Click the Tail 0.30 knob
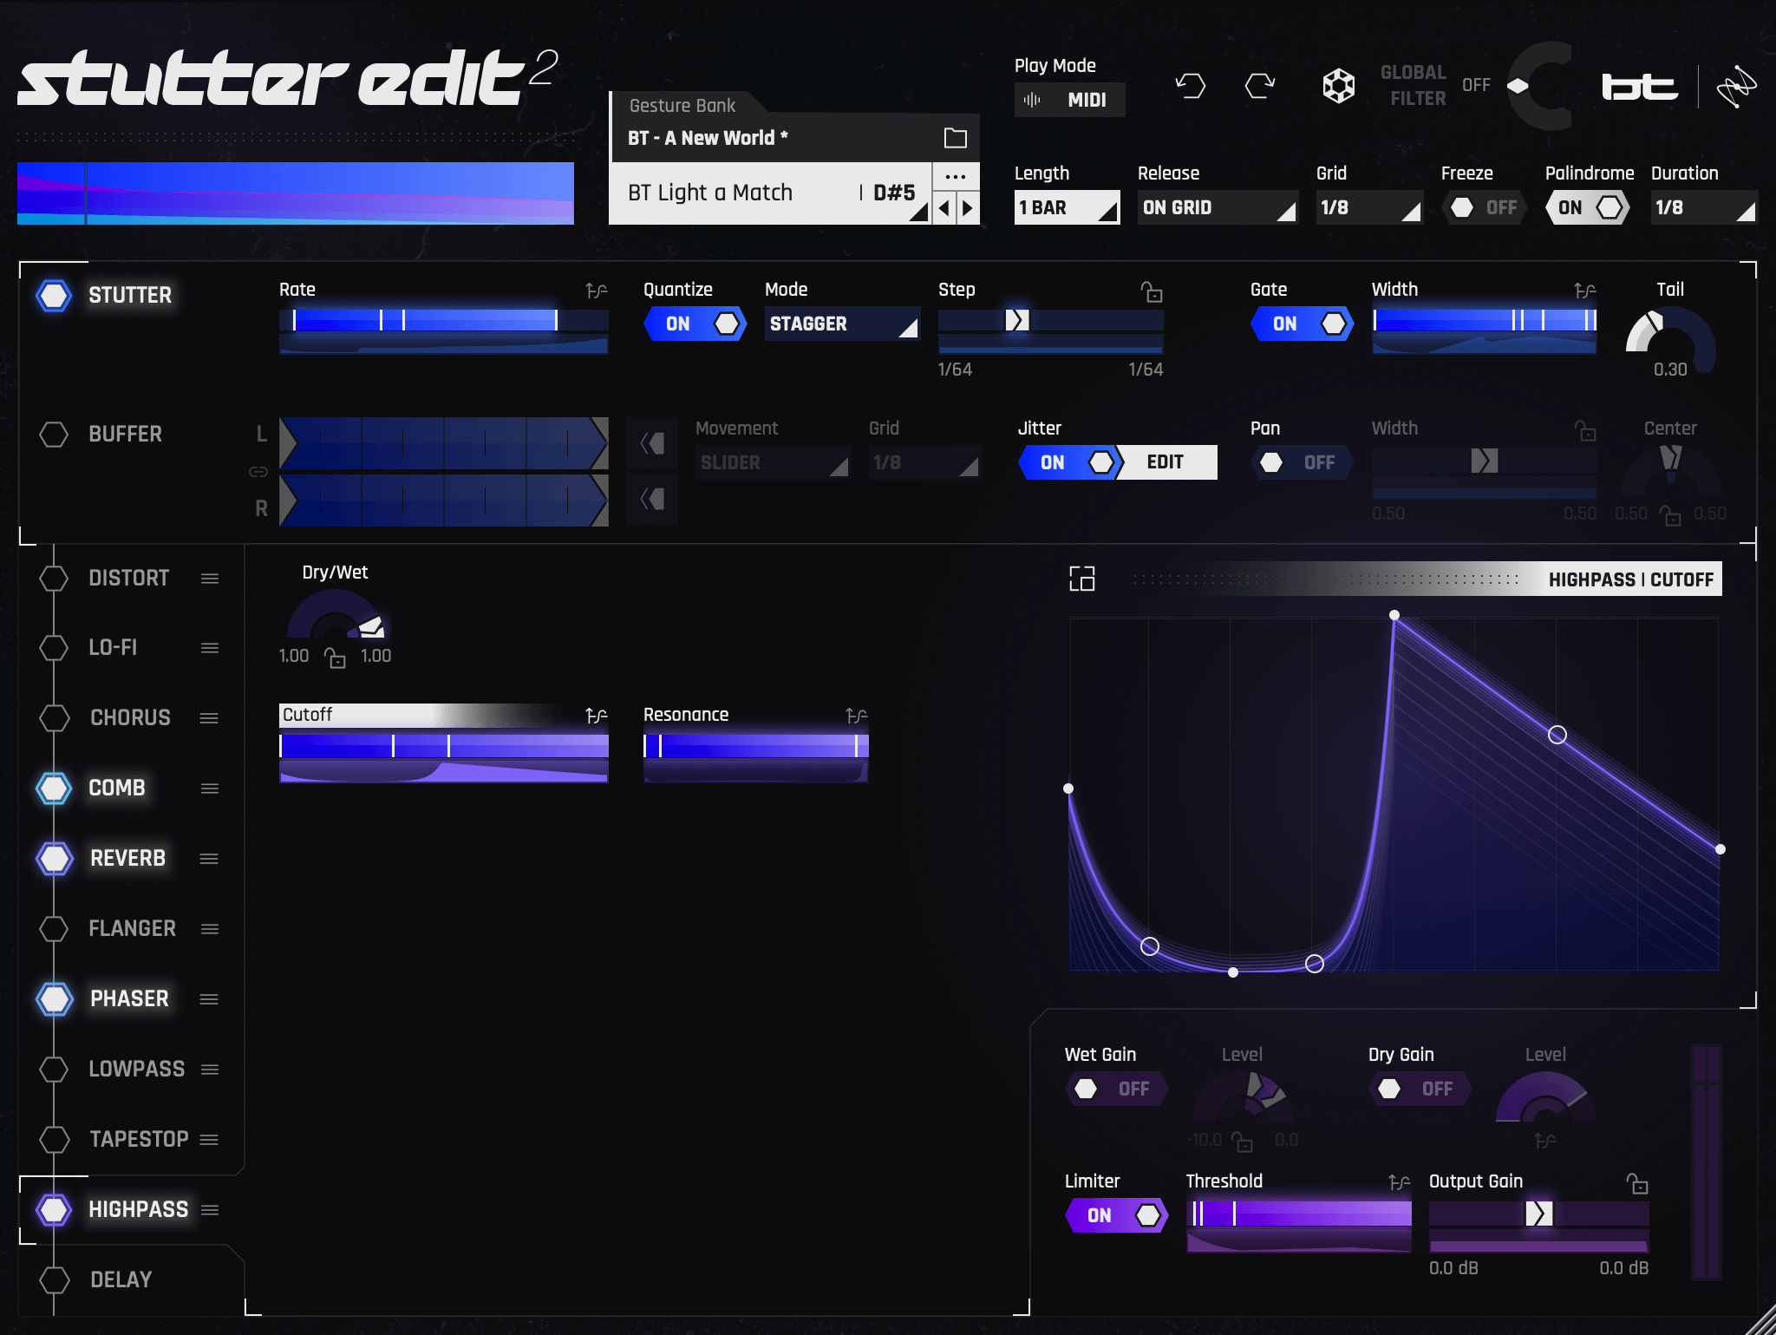Viewport: 1776px width, 1335px height. (x=1669, y=340)
